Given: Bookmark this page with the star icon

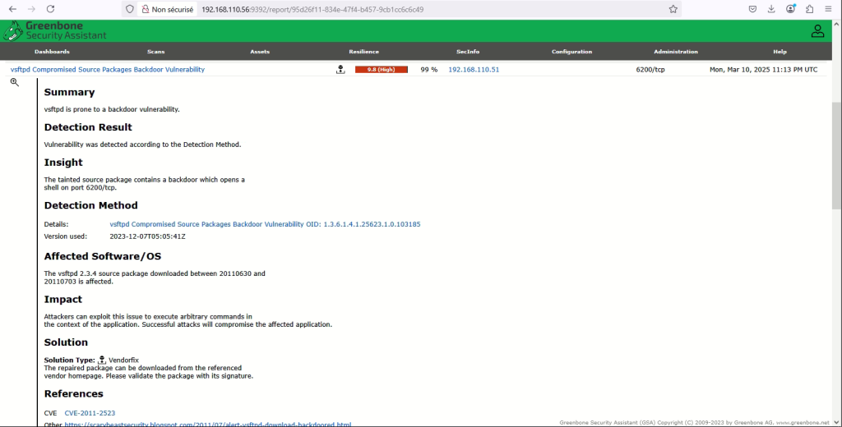Looking at the screenshot, I should pyautogui.click(x=673, y=9).
